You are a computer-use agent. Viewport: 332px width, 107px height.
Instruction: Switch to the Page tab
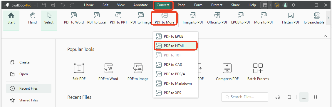(182, 5)
